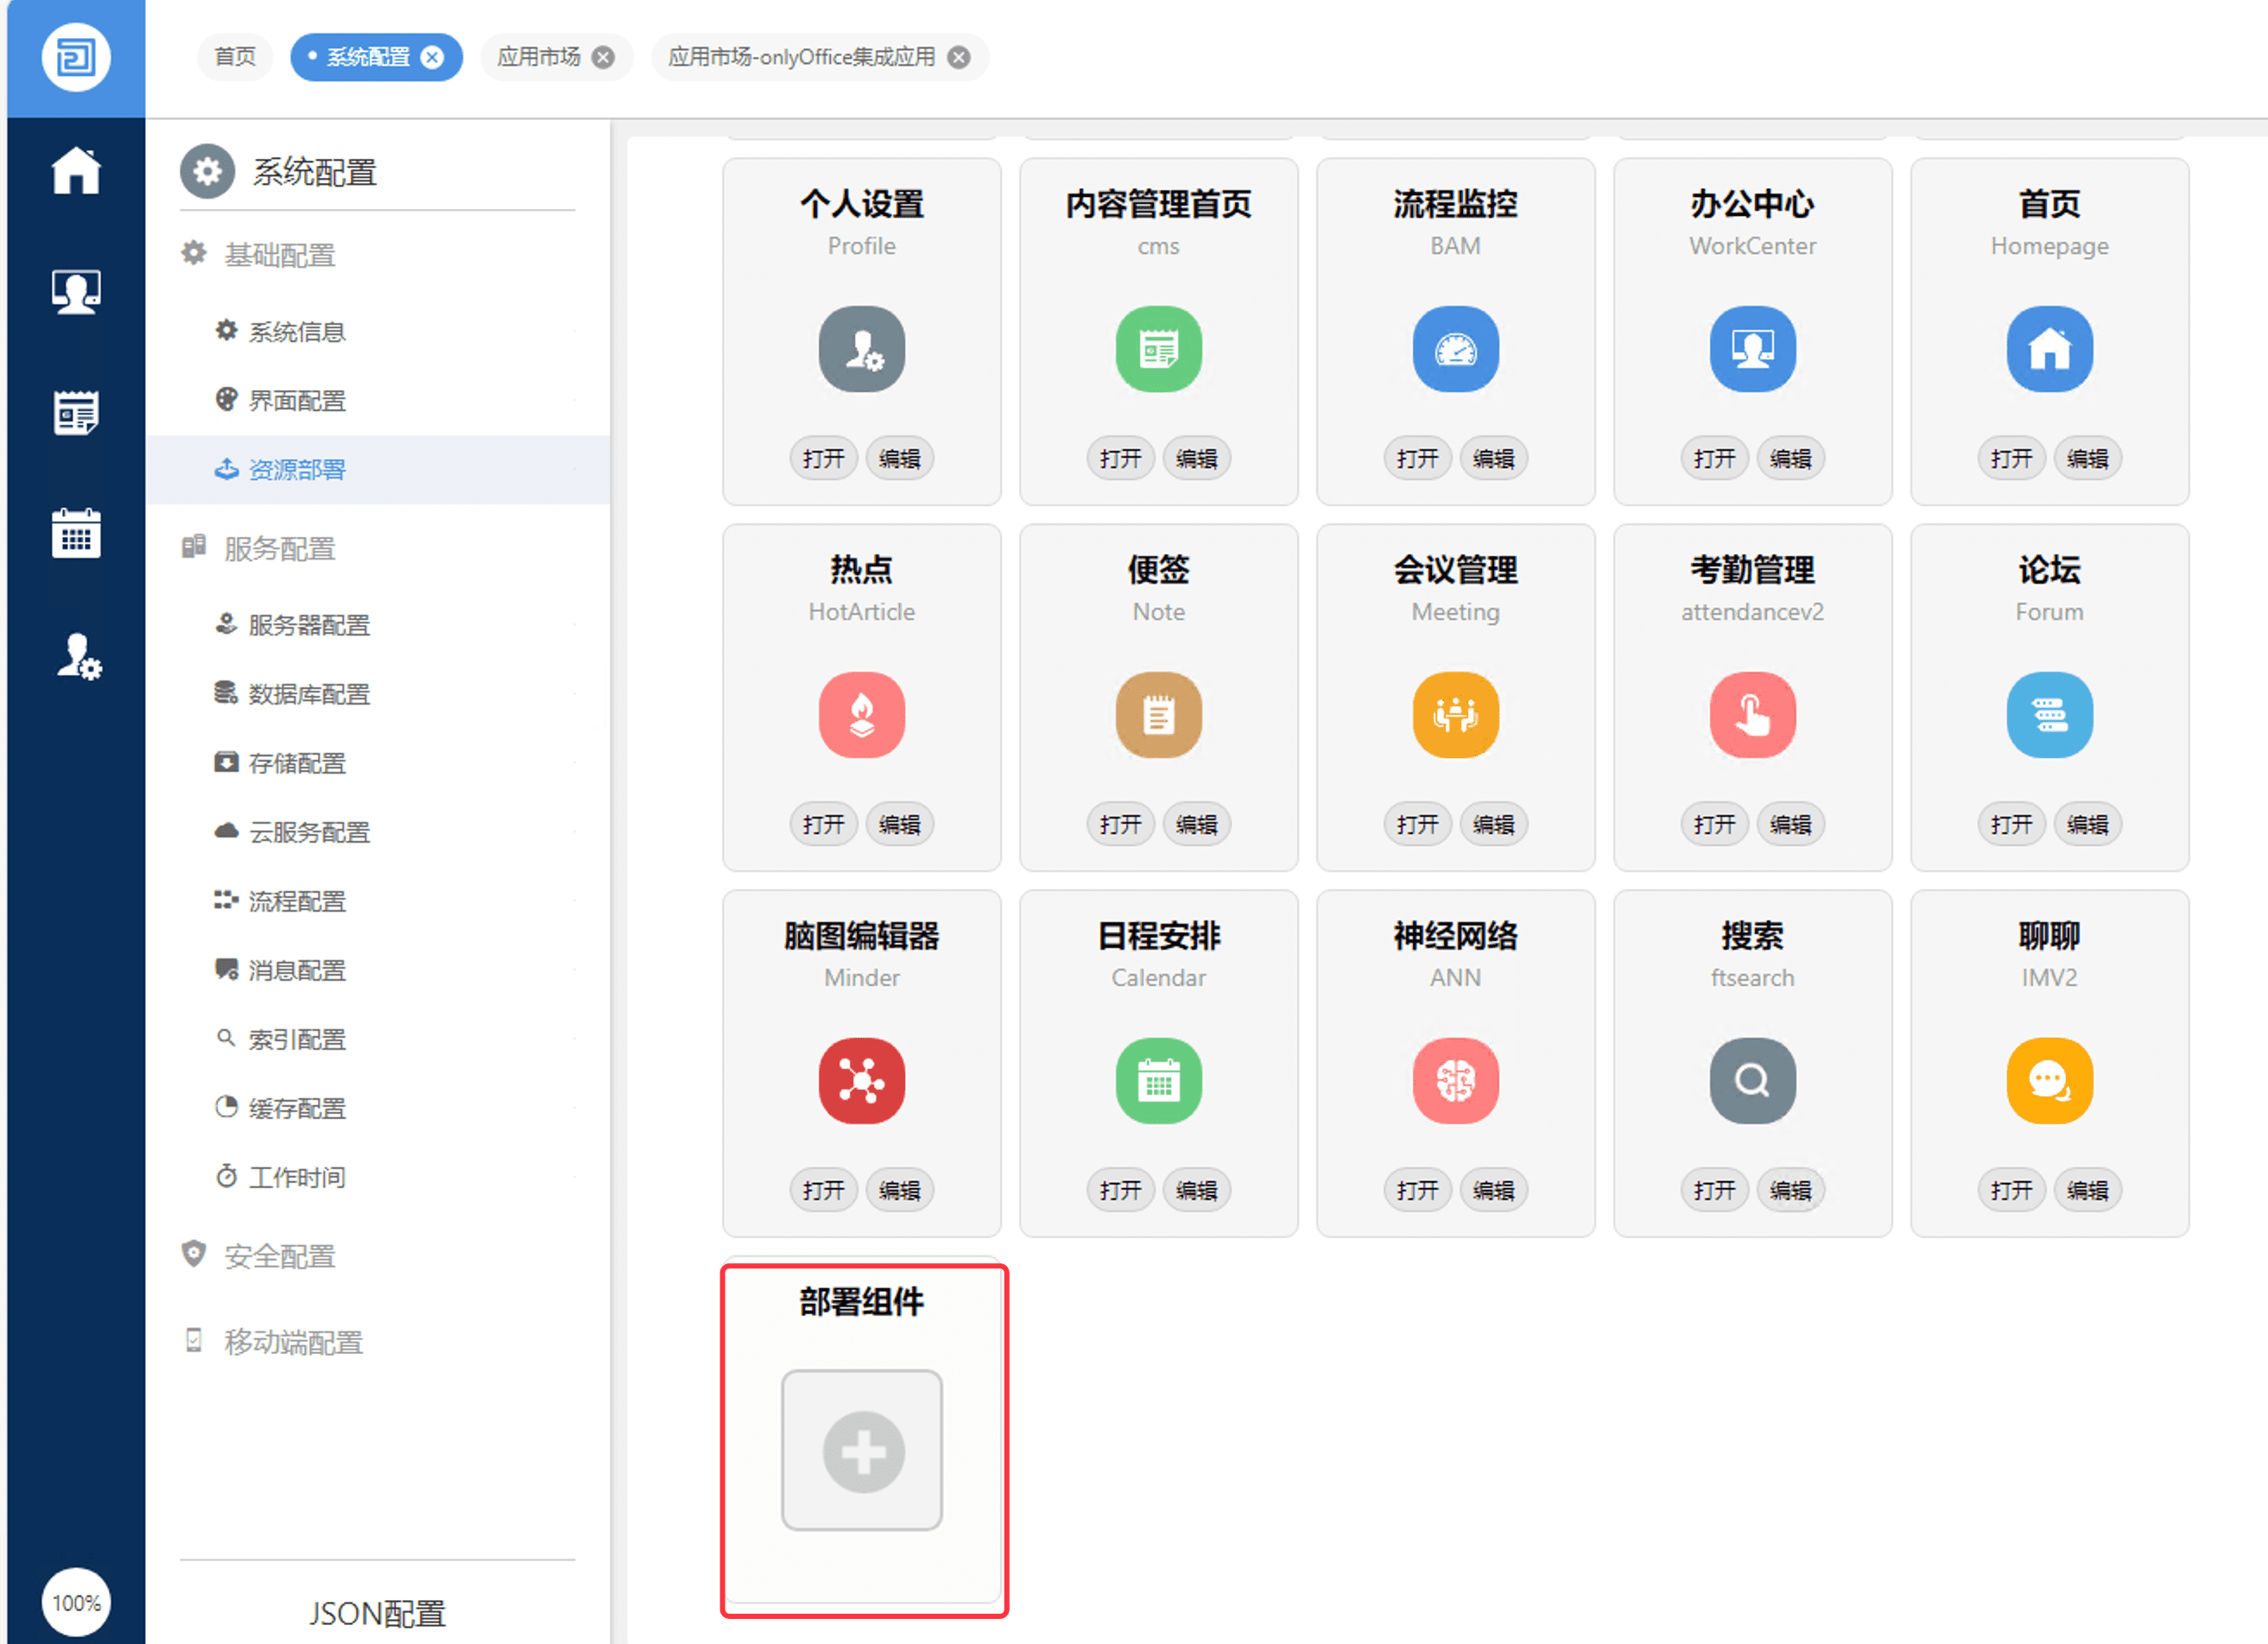Screen dimensions: 2268x1644
Task: Click the ftsearch magnifier icon
Action: coord(1751,1081)
